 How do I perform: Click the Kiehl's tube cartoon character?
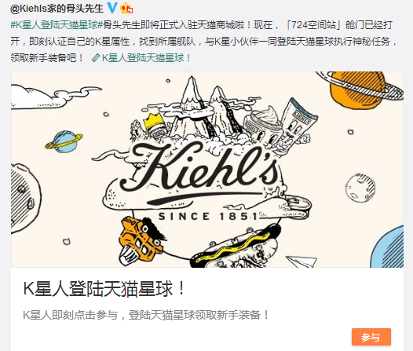(x=295, y=122)
